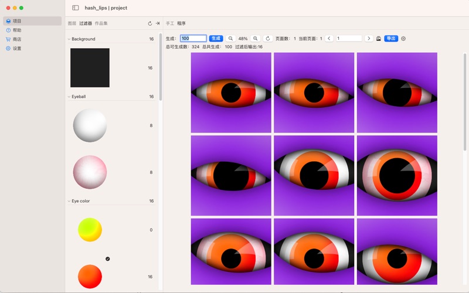469x293 pixels.
Task: Click the zoom out magnifier icon
Action: tap(231, 39)
